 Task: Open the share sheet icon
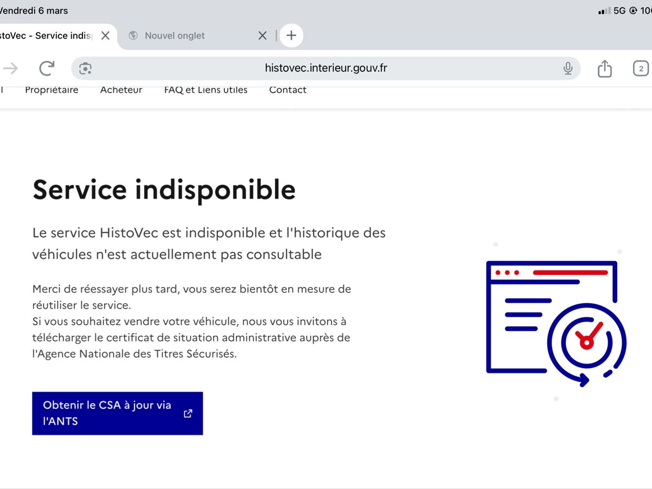coord(605,68)
